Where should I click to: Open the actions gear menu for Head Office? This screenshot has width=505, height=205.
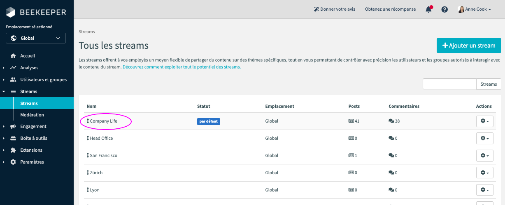[x=485, y=139]
